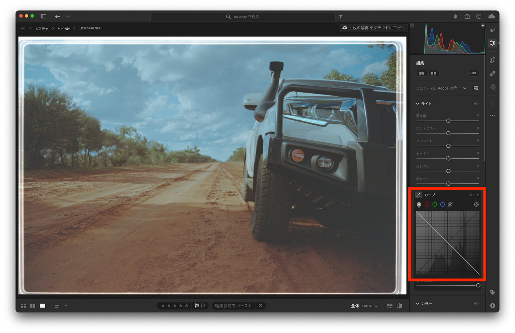Activate the curve targeted adjustment tool

(476, 204)
